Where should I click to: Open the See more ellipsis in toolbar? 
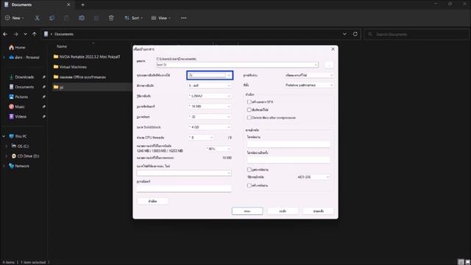183,18
